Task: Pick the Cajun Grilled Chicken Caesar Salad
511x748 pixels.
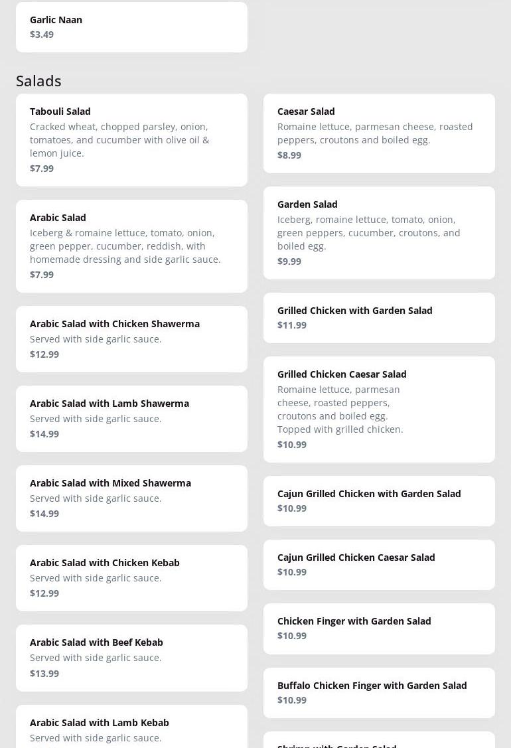Action: pos(379,564)
